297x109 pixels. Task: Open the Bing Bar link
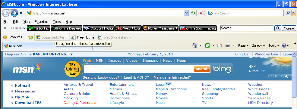243,54
